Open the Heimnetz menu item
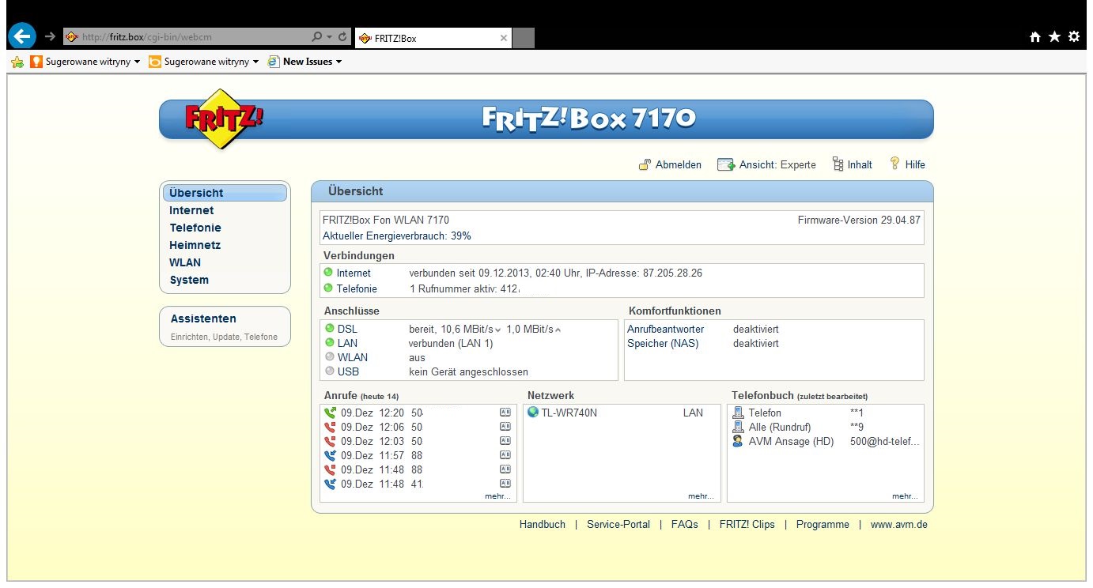Viewport: 1093px width, 588px height. [195, 245]
